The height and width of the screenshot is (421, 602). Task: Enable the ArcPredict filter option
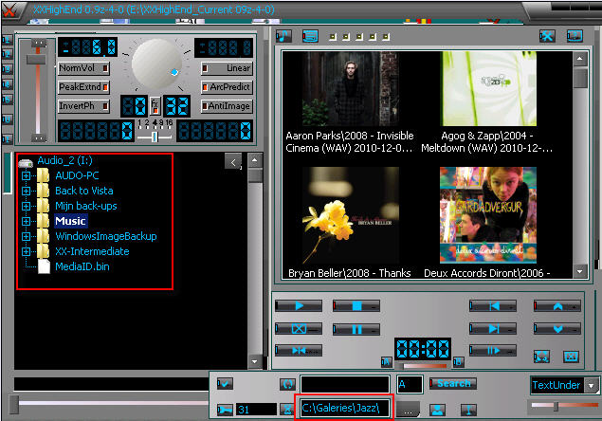pyautogui.click(x=227, y=87)
